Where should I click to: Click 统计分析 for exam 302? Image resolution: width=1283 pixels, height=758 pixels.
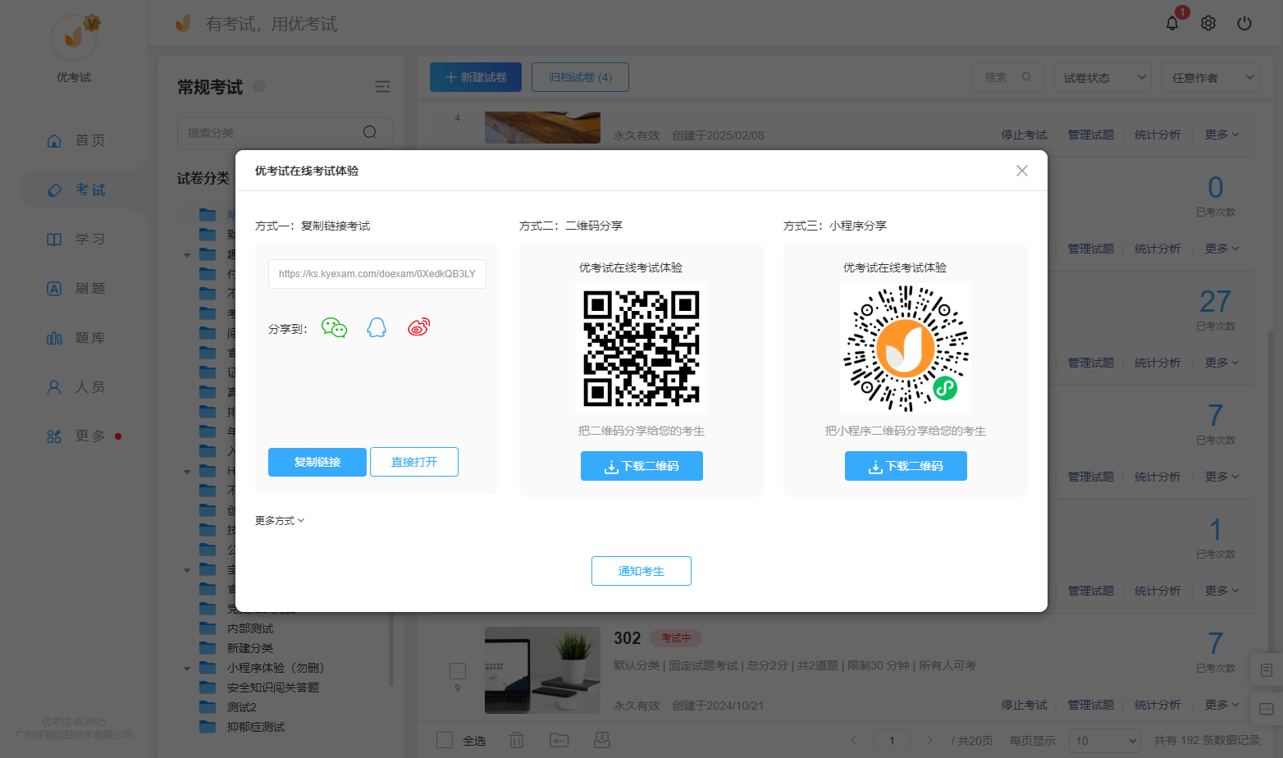[x=1157, y=705]
